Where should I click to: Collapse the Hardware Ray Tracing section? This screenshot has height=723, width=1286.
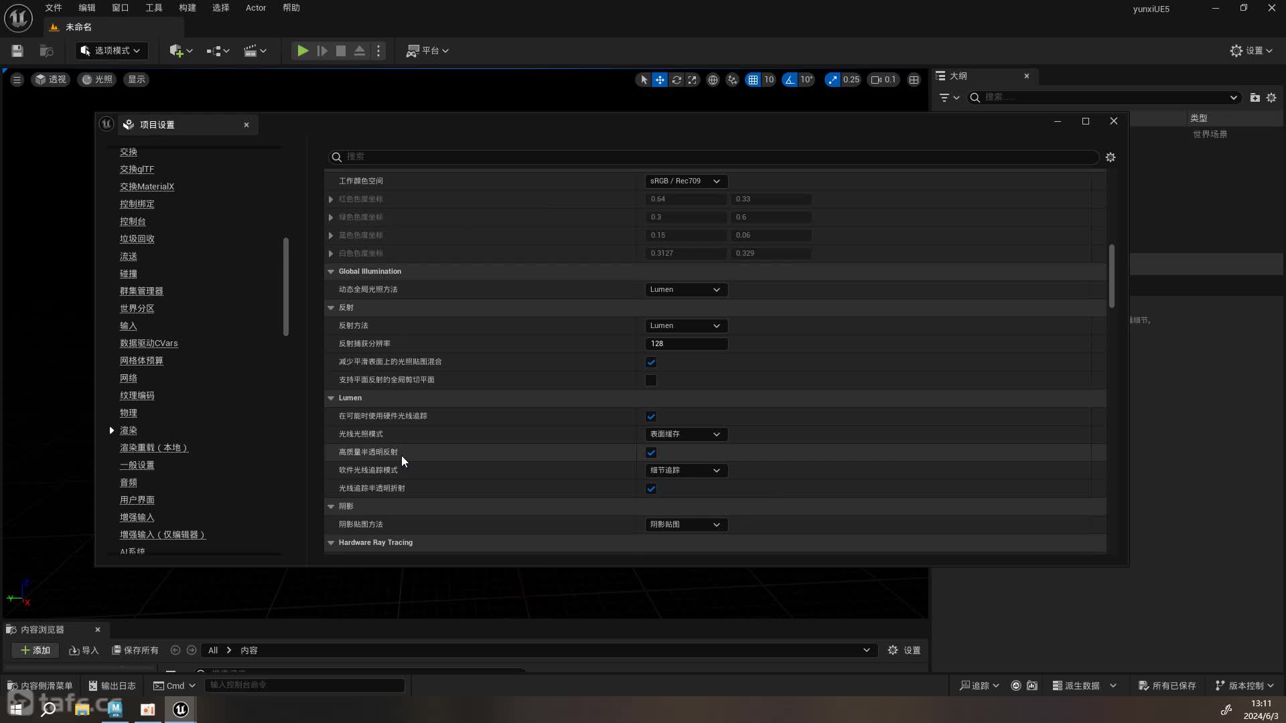(331, 543)
